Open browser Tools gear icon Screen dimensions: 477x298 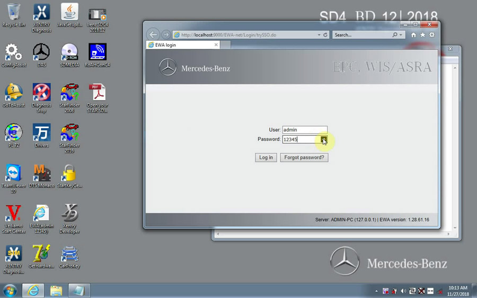pyautogui.click(x=432, y=35)
